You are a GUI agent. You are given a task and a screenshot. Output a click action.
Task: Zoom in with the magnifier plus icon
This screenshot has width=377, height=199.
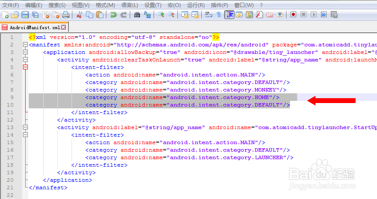(x=161, y=15)
